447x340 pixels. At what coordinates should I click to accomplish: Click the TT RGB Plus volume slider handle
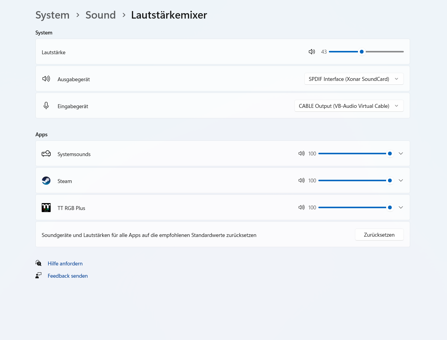(x=390, y=207)
